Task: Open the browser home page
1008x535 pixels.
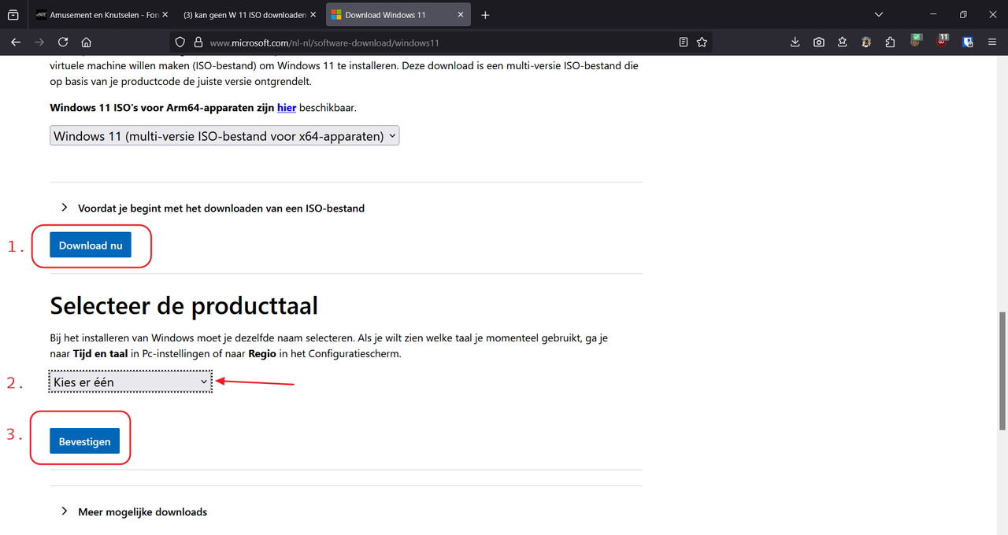Action: coord(87,42)
